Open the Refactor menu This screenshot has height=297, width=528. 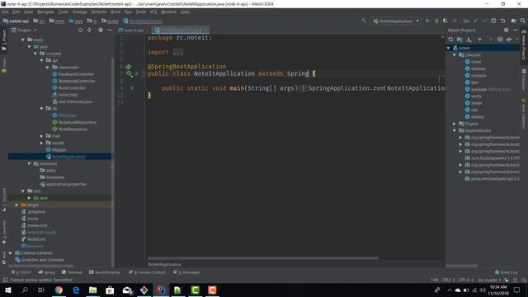point(99,12)
